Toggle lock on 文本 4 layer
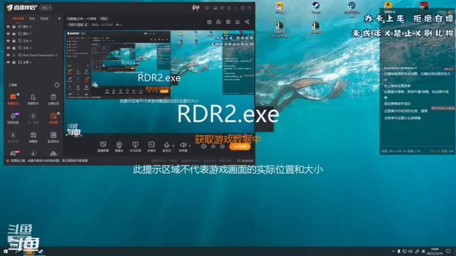Viewport: 456px width, 256px height. point(14,41)
